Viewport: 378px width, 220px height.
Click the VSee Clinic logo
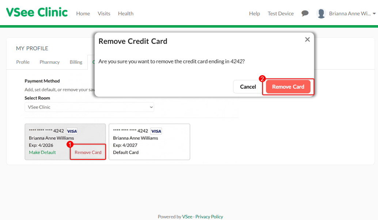[37, 12]
